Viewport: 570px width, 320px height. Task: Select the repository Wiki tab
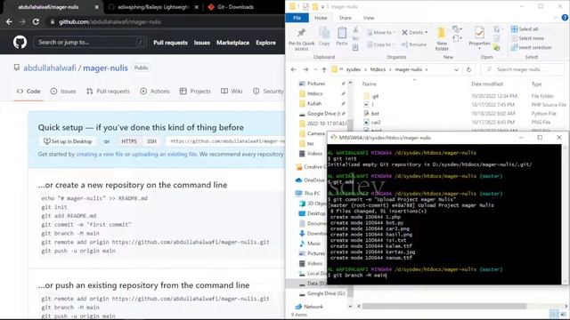[x=232, y=91]
